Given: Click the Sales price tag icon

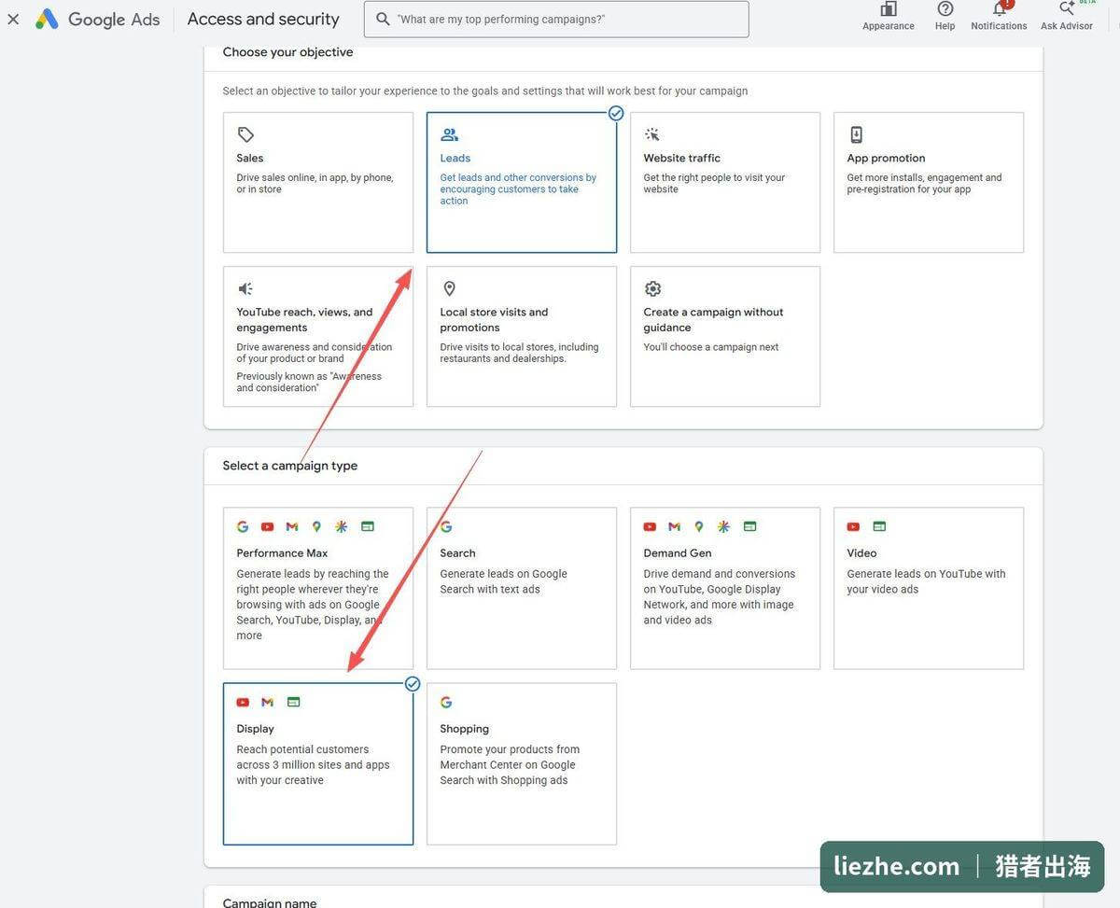Looking at the screenshot, I should point(245,134).
